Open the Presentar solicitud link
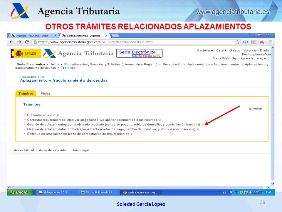 point(41,115)
